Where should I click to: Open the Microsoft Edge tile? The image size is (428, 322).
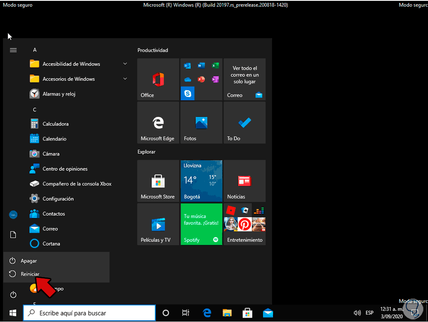point(158,123)
